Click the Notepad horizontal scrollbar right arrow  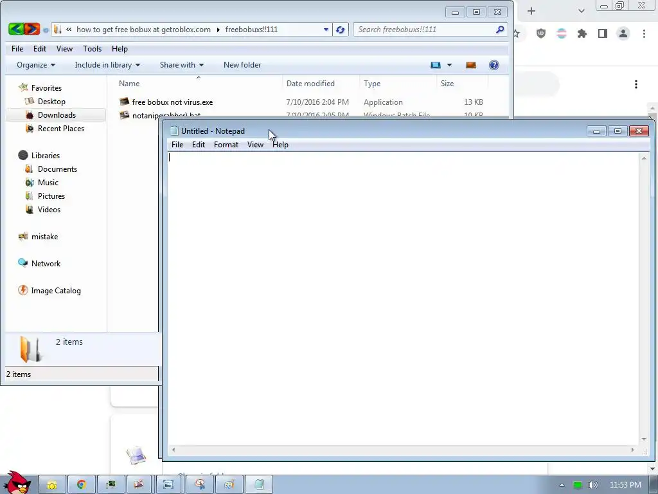[633, 450]
